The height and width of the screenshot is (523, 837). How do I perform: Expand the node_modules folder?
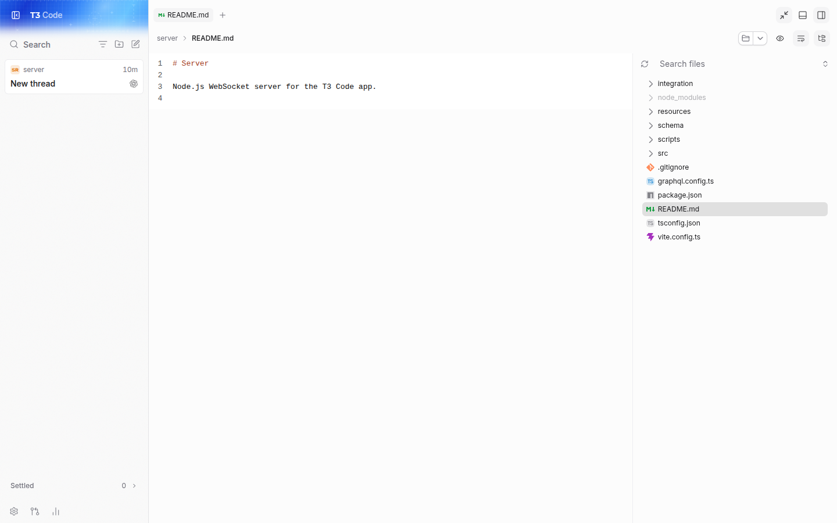tap(735, 98)
